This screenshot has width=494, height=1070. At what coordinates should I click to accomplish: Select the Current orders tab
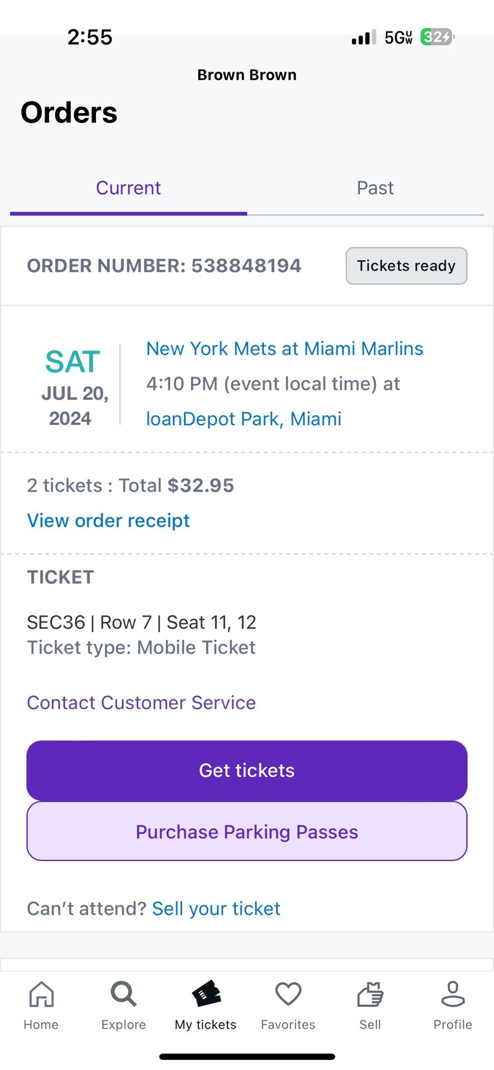pos(128,188)
